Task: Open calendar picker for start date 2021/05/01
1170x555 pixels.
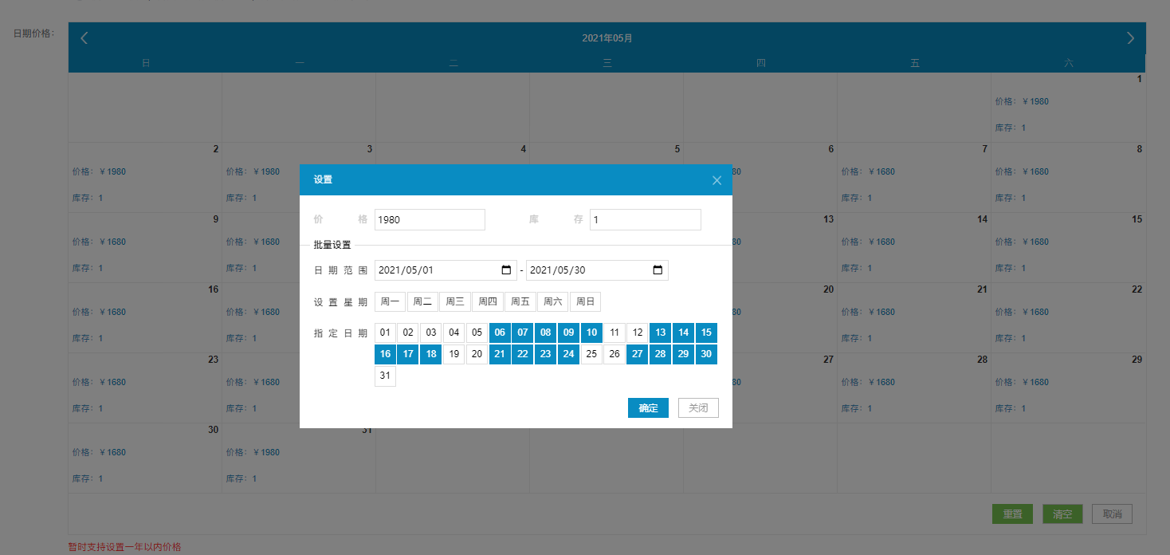Action: 506,270
